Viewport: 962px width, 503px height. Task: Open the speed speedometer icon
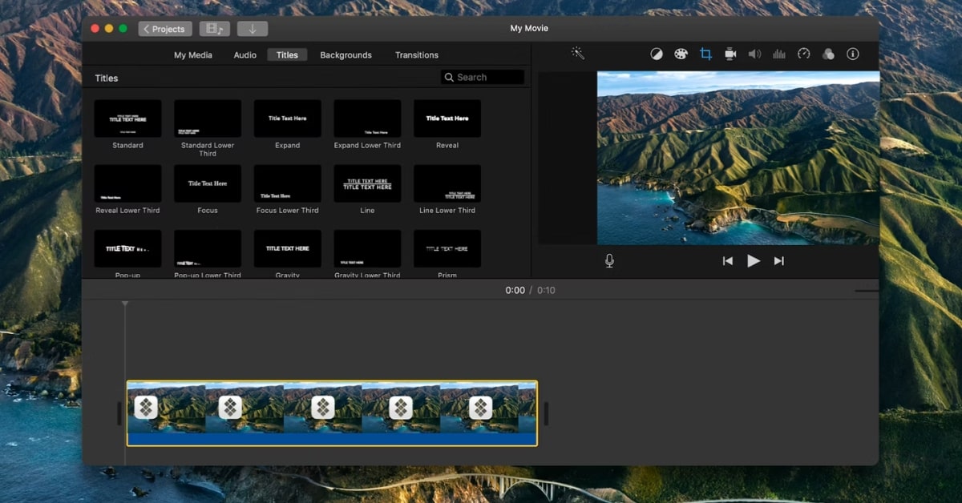(x=804, y=54)
